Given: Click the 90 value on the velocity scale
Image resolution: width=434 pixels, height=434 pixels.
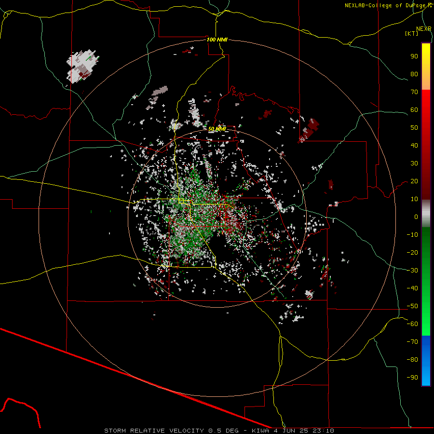Looking at the screenshot, I should tap(414, 56).
